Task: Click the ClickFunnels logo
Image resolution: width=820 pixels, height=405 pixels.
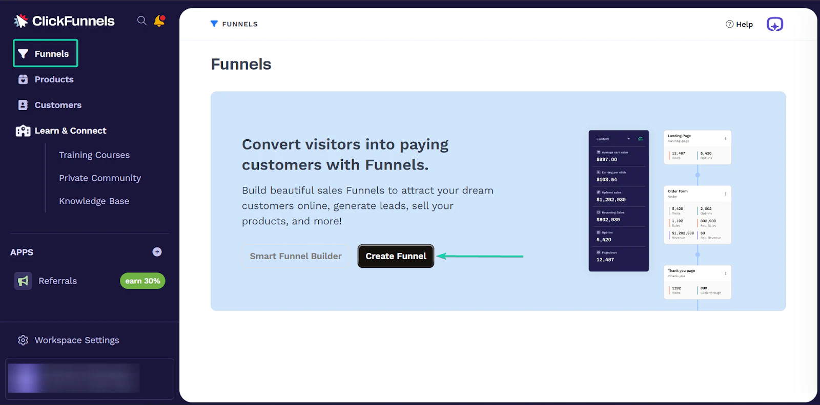Action: pos(64,21)
